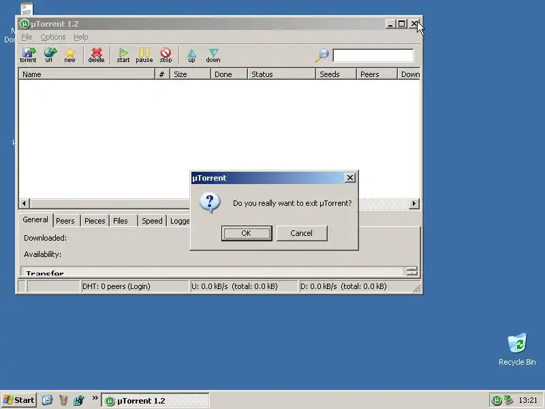545x409 pixels.
Task: Click the green start toolbar icon
Action: click(123, 55)
